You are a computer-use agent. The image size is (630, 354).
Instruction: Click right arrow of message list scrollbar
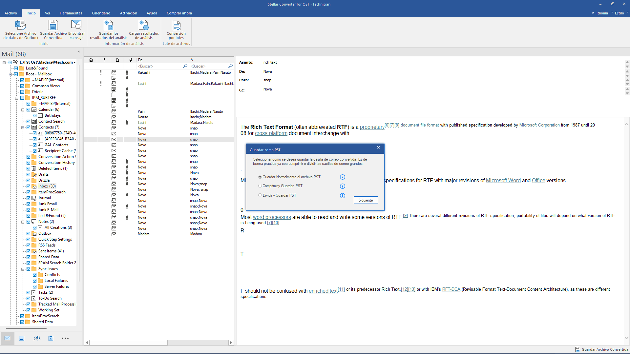(231, 343)
